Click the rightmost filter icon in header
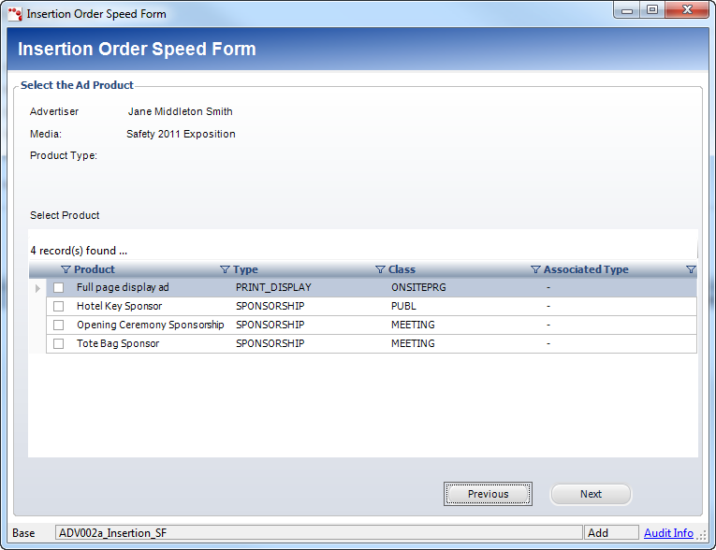The height and width of the screenshot is (550, 716). point(691,270)
